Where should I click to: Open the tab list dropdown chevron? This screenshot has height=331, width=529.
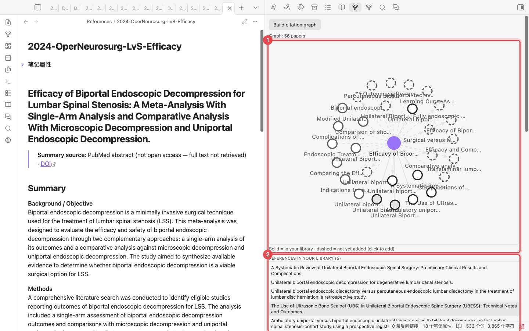(255, 8)
